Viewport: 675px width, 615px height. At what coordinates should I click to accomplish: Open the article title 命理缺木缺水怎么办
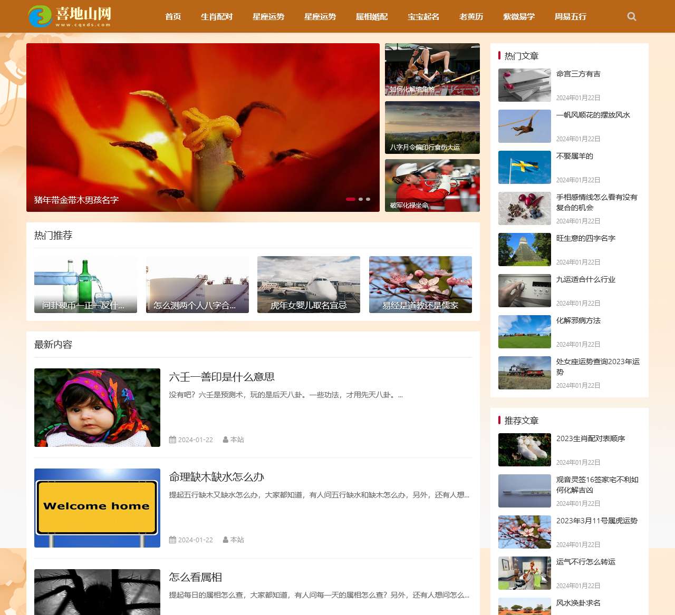(217, 477)
